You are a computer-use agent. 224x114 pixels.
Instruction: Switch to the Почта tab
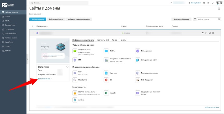(114, 40)
